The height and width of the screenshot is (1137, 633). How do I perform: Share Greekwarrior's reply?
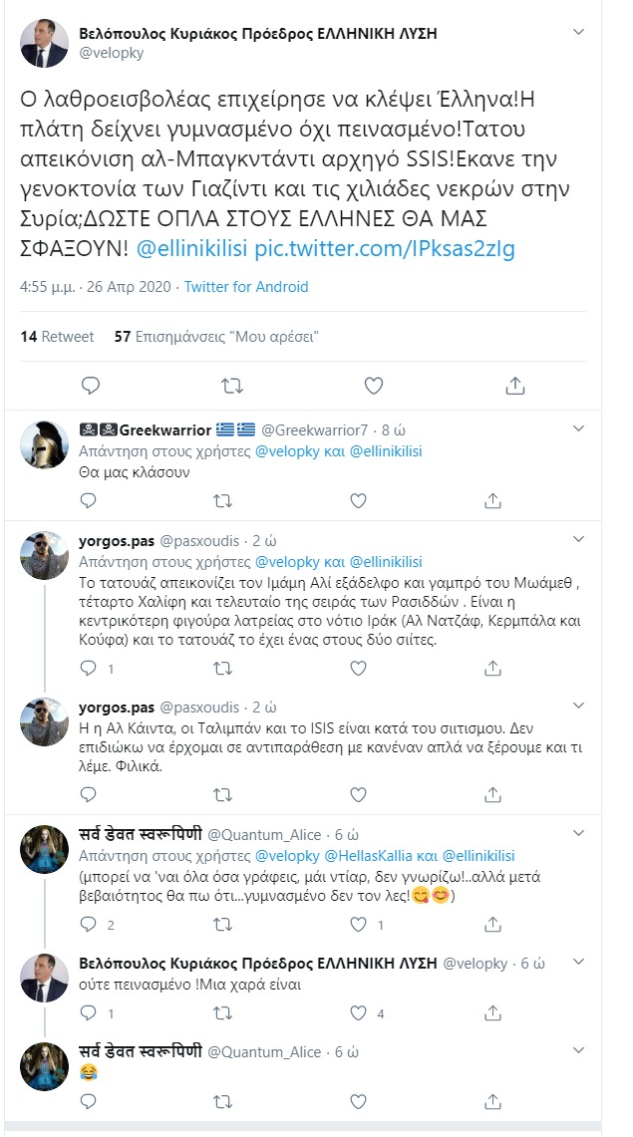point(491,501)
